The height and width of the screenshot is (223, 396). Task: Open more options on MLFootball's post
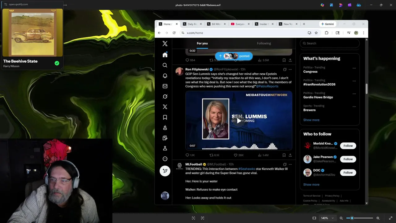[x=290, y=164]
